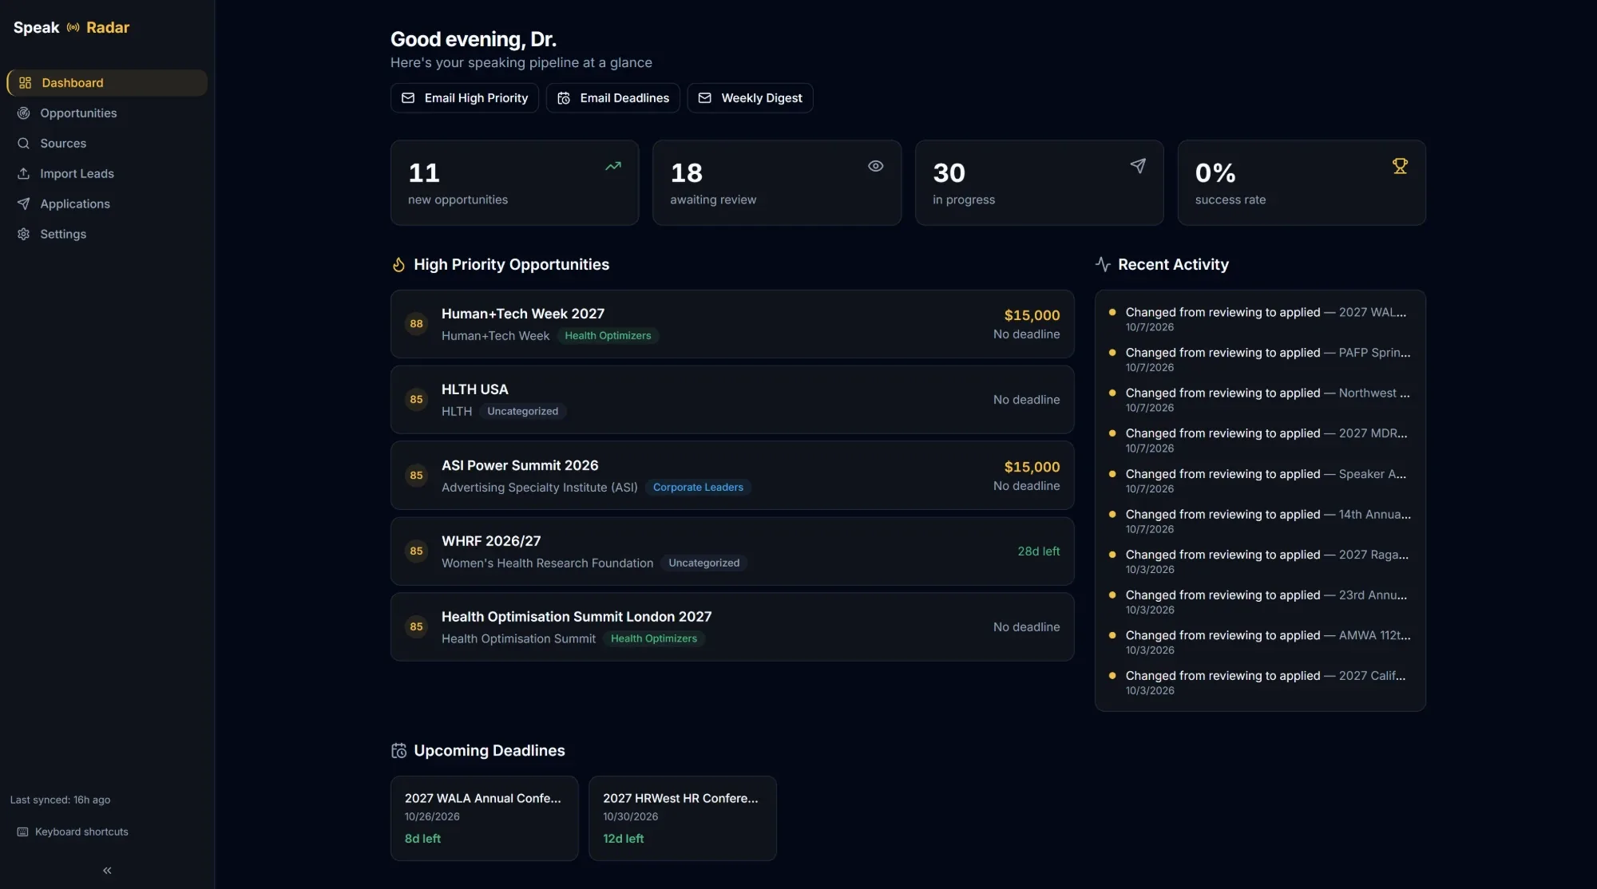Click Uncategorized tag on HLTH USA row
The image size is (1597, 889).
click(523, 412)
